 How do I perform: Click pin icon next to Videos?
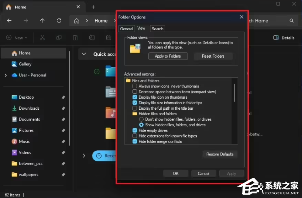pos(64,153)
